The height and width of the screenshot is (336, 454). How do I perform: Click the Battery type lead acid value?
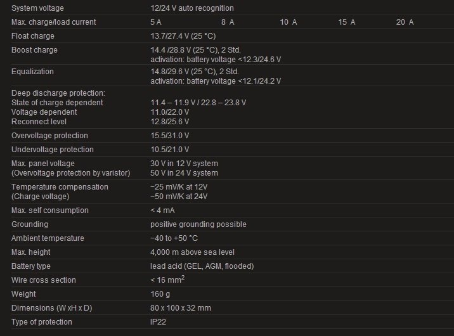click(x=202, y=266)
